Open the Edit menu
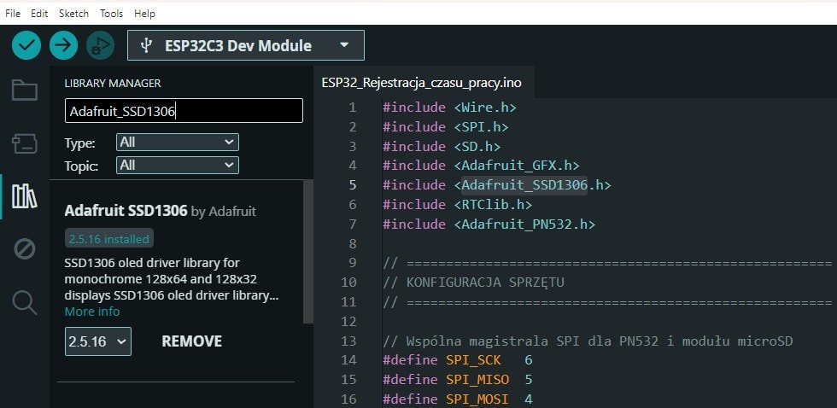This screenshot has height=408, width=837. 39,14
